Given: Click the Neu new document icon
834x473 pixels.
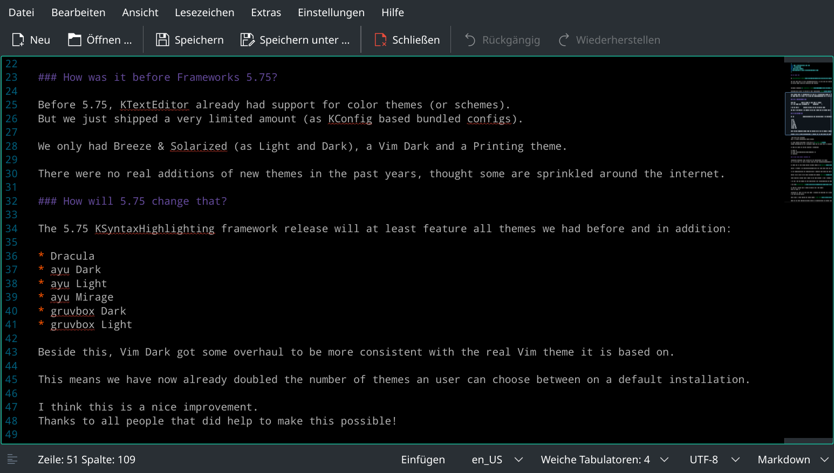Looking at the screenshot, I should tap(18, 40).
